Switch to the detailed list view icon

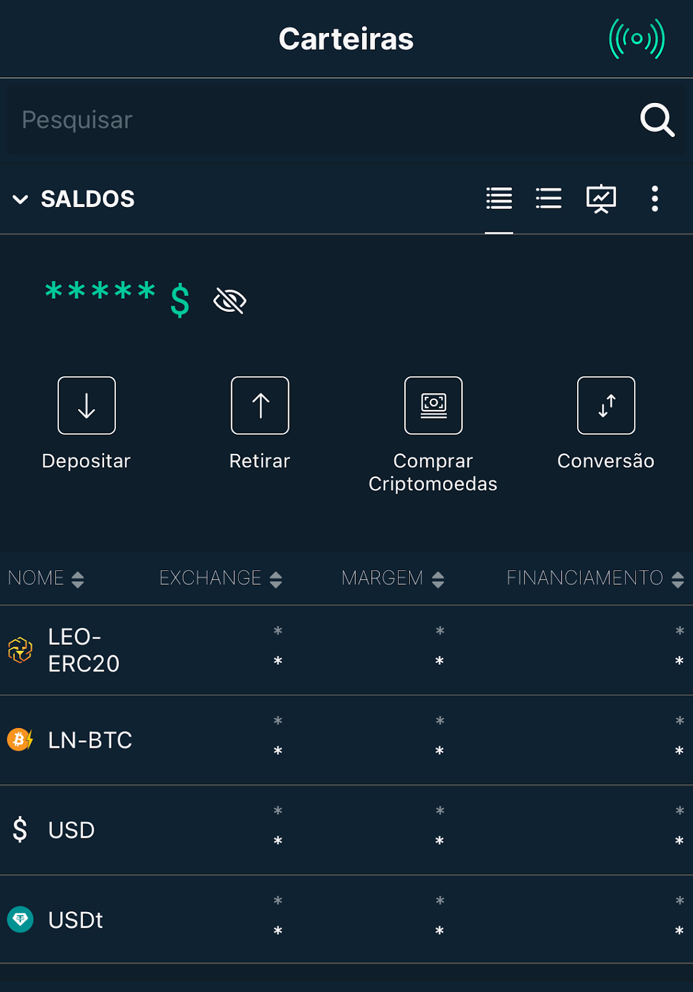499,198
